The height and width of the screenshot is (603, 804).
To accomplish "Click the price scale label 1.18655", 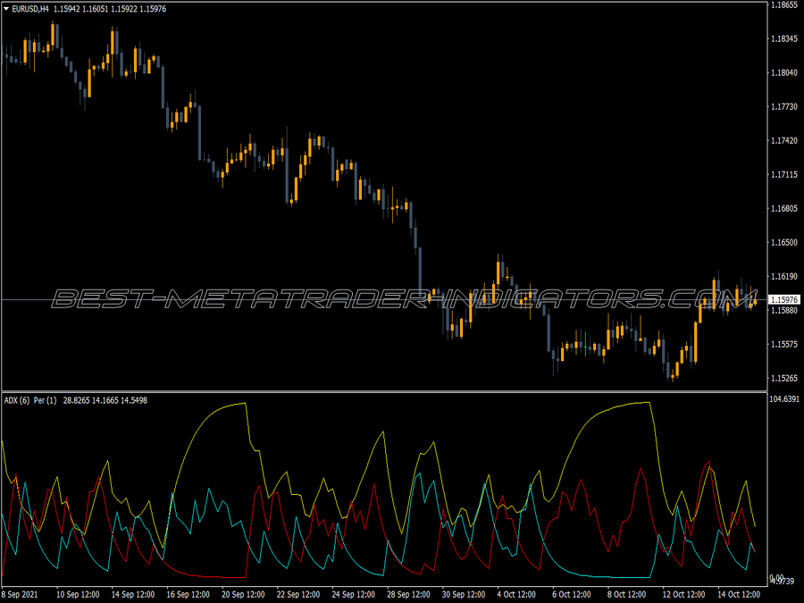I will pyautogui.click(x=784, y=4).
